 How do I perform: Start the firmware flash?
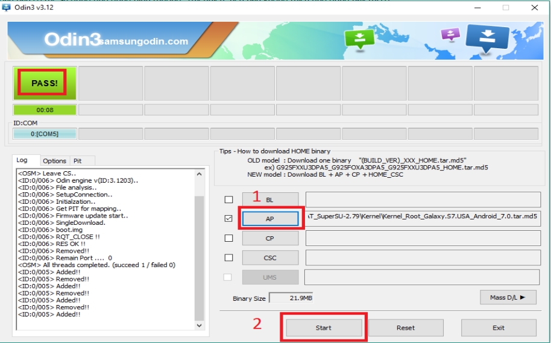(324, 328)
